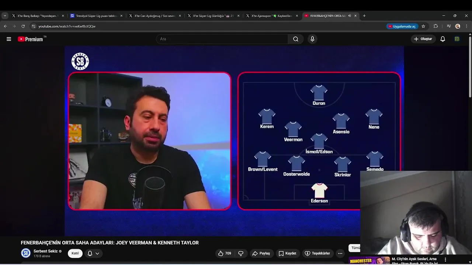Open site information icon in address bar

pos(34,26)
